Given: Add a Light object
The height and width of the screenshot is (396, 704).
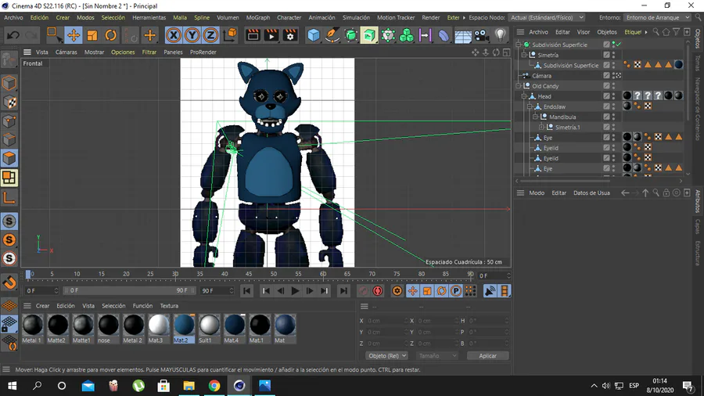Looking at the screenshot, I should click(500, 35).
